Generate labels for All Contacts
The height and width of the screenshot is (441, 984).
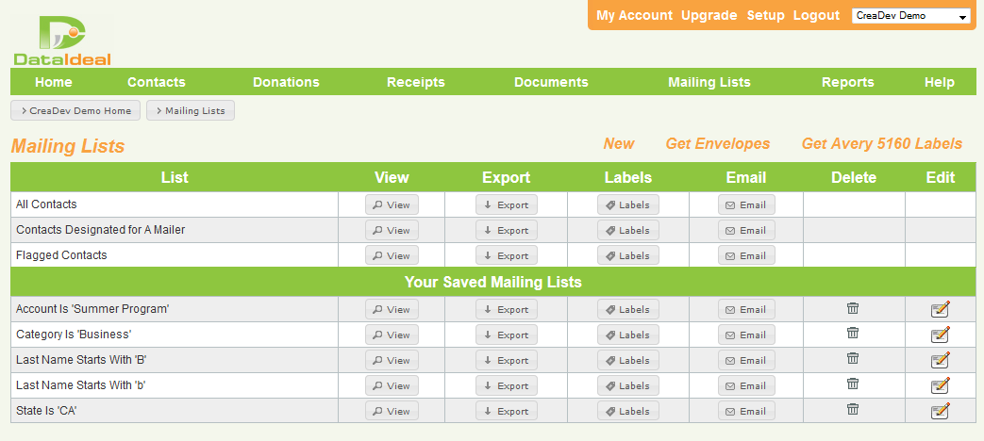628,204
